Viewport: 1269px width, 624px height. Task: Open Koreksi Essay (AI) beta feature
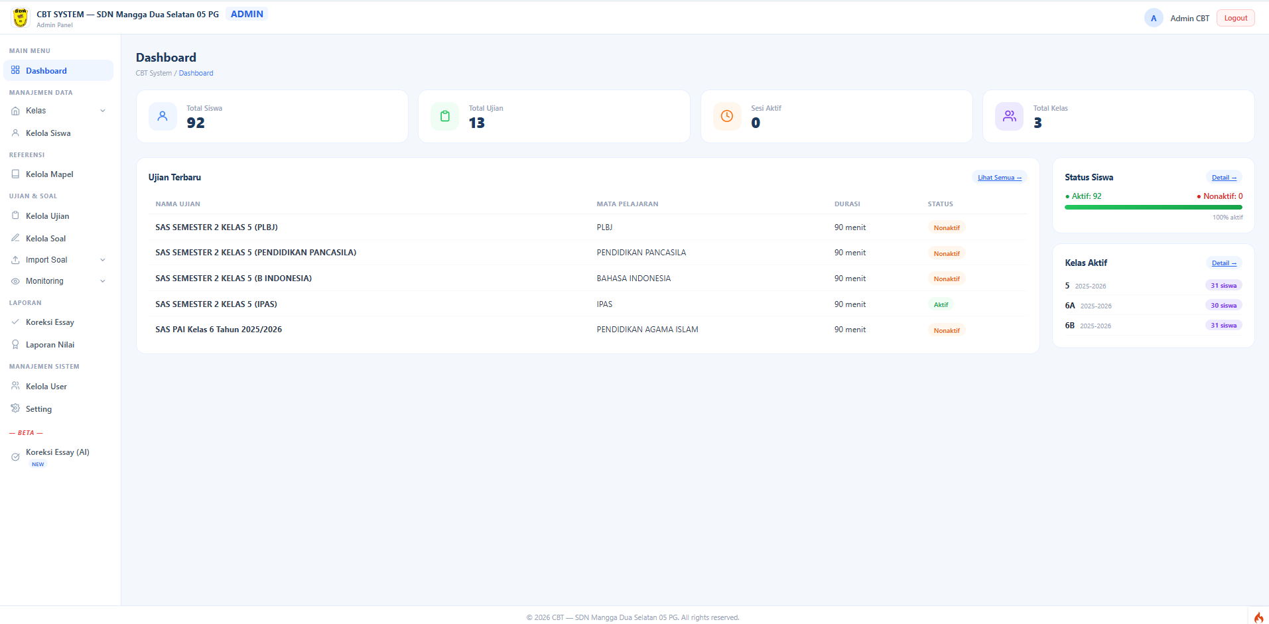[58, 457]
